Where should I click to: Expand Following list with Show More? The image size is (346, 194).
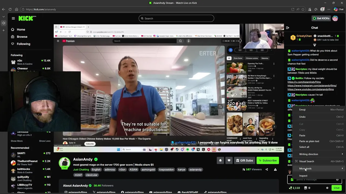17,141
